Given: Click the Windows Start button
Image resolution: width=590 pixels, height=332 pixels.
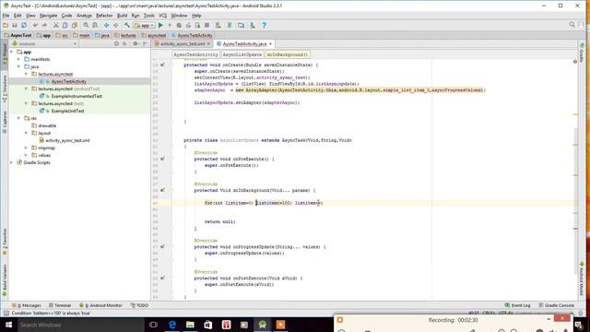Looking at the screenshot, I should click(8, 325).
